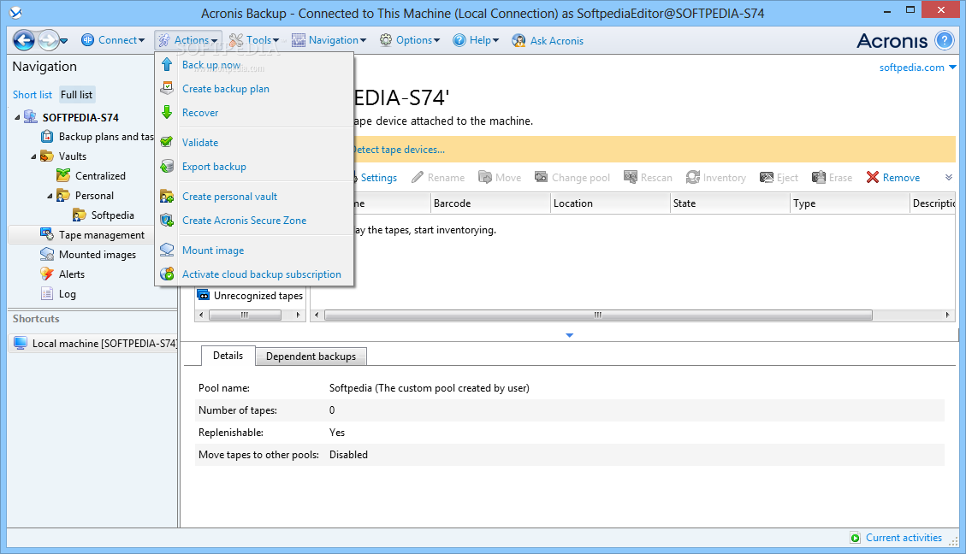Click the Acronis Secure Zone shield icon
Viewport: 966px width, 554px height.
click(167, 220)
